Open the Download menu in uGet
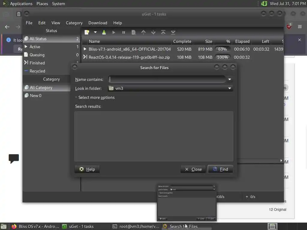Viewport: 307px width, 230px height. pos(98,23)
